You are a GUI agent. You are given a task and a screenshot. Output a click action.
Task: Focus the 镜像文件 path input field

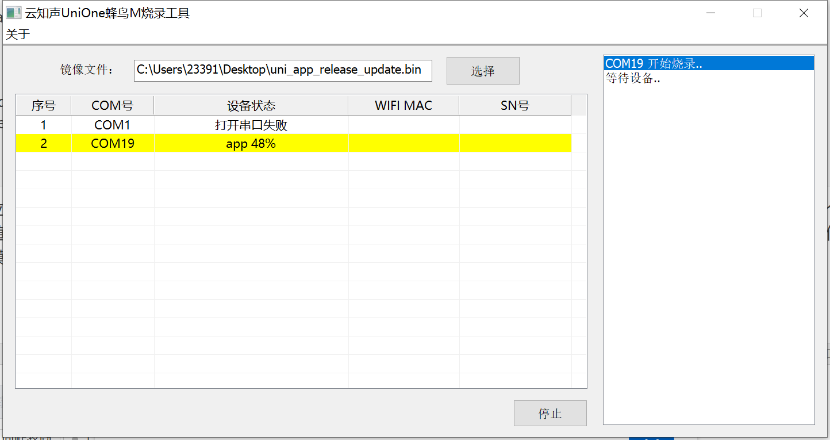(283, 70)
